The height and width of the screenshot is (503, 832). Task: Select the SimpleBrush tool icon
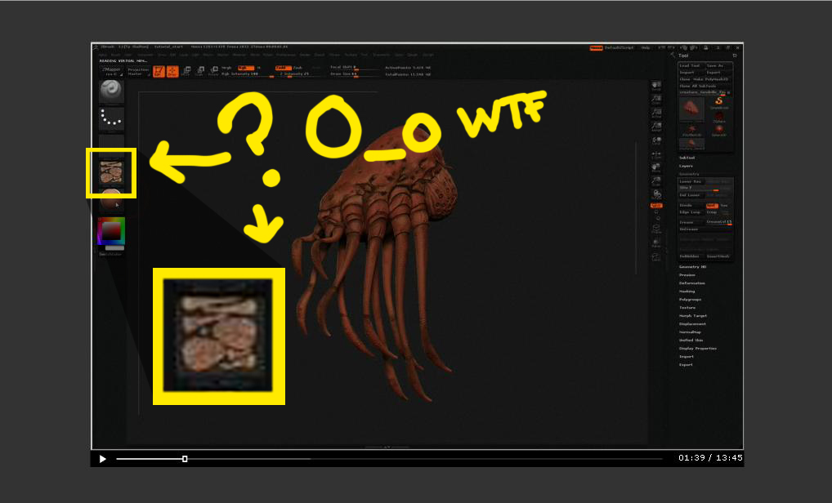719,102
